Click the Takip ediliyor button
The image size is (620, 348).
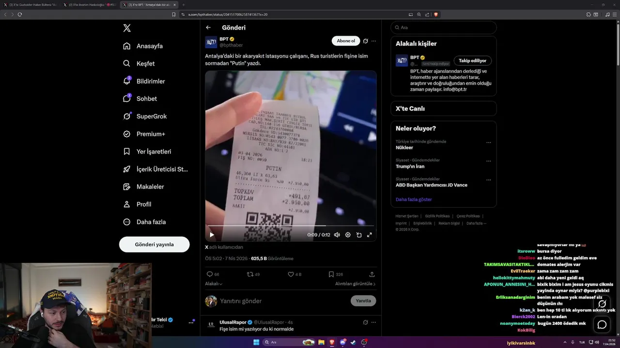(x=473, y=60)
